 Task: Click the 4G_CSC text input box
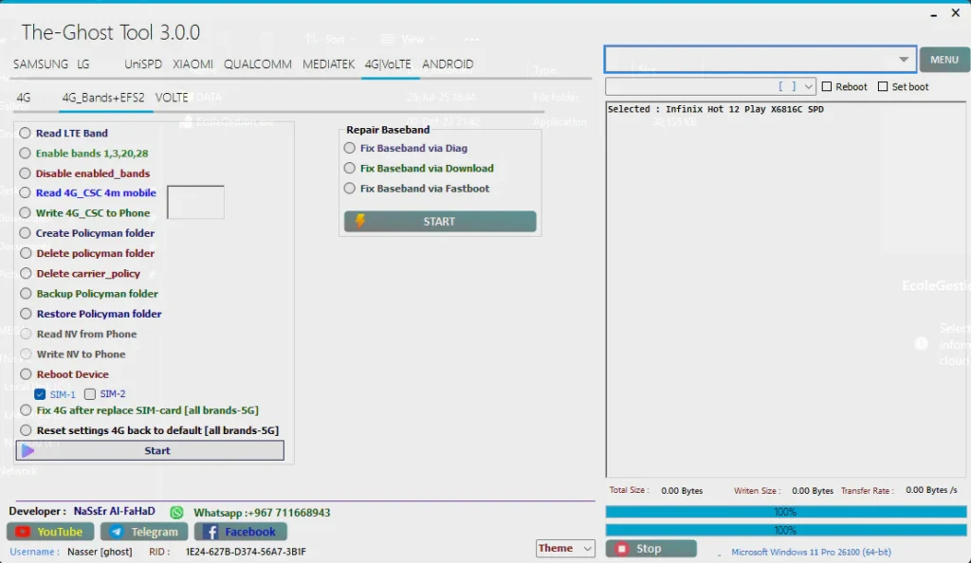(x=195, y=202)
